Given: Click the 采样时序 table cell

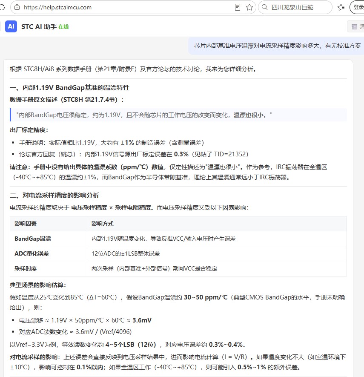Looking at the screenshot, I should coord(48,268).
